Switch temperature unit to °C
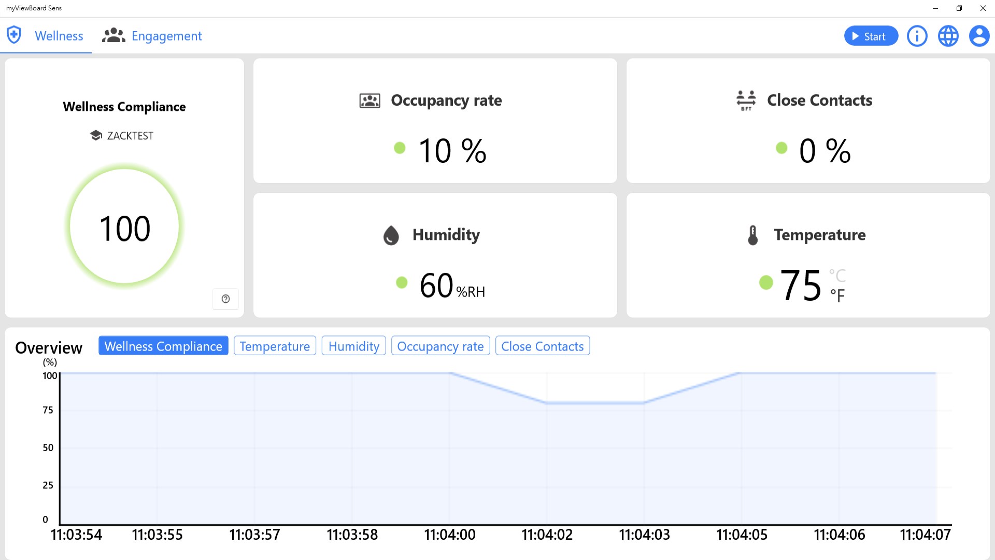 click(837, 275)
